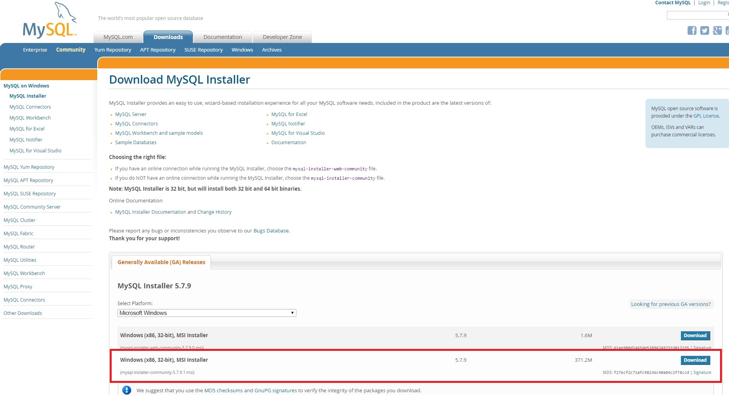729x395 pixels.
Task: Click the blue info icon beside checksum suggestion
Action: pos(127,390)
